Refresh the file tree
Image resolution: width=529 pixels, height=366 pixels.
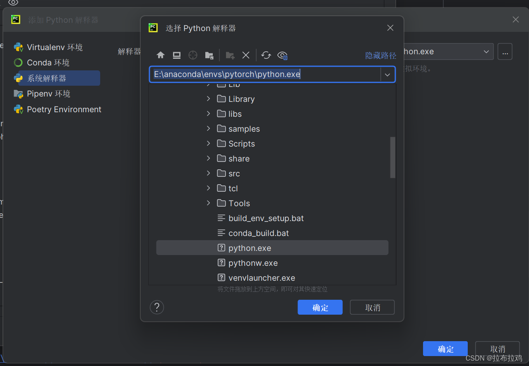(x=266, y=55)
